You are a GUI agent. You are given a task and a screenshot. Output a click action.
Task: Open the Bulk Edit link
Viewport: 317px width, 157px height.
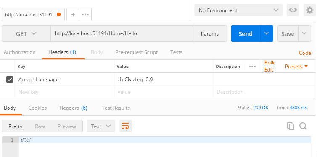[x=269, y=66]
